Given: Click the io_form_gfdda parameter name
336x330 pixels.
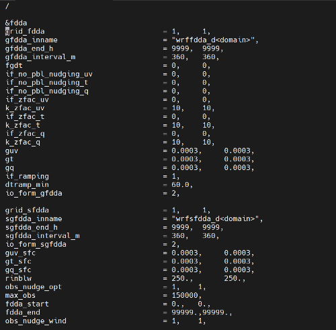Looking at the screenshot, I should (x=34, y=193).
